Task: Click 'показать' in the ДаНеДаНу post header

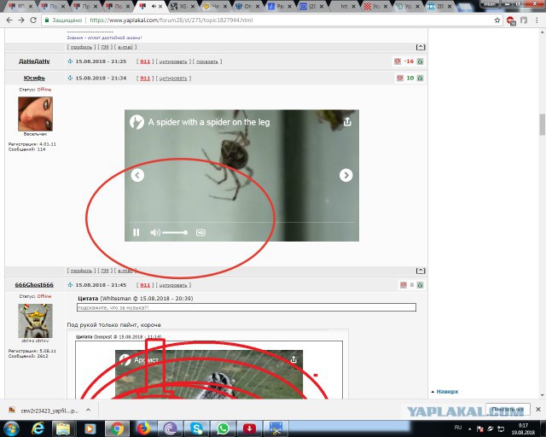Action: [x=207, y=61]
